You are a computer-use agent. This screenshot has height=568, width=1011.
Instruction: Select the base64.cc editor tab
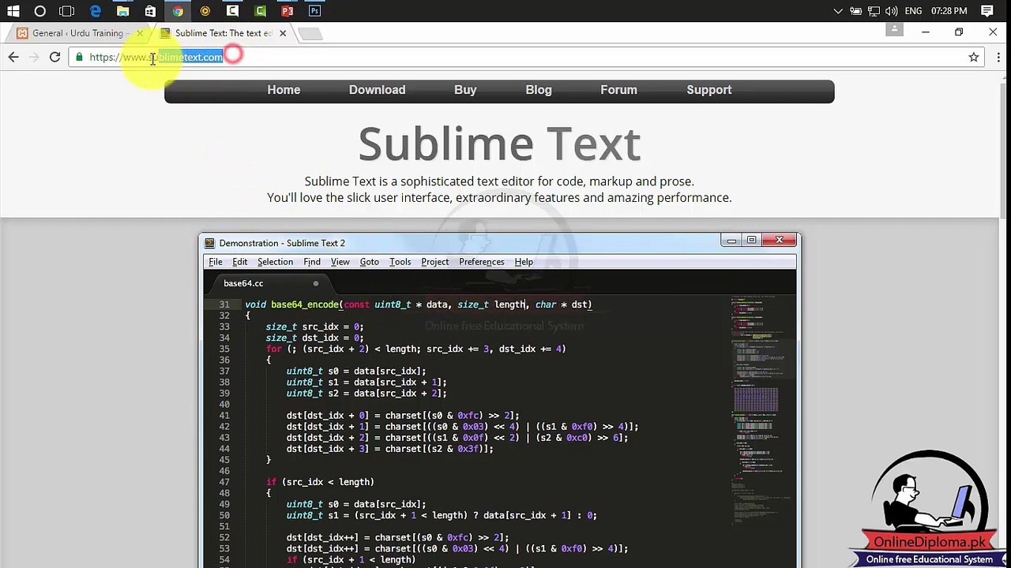269,283
